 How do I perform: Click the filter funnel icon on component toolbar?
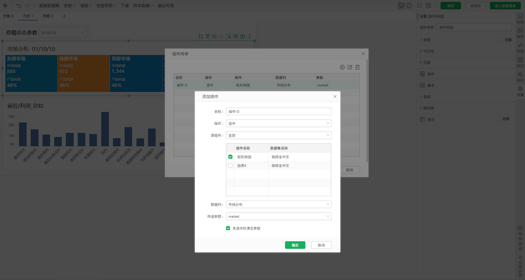click(208, 37)
